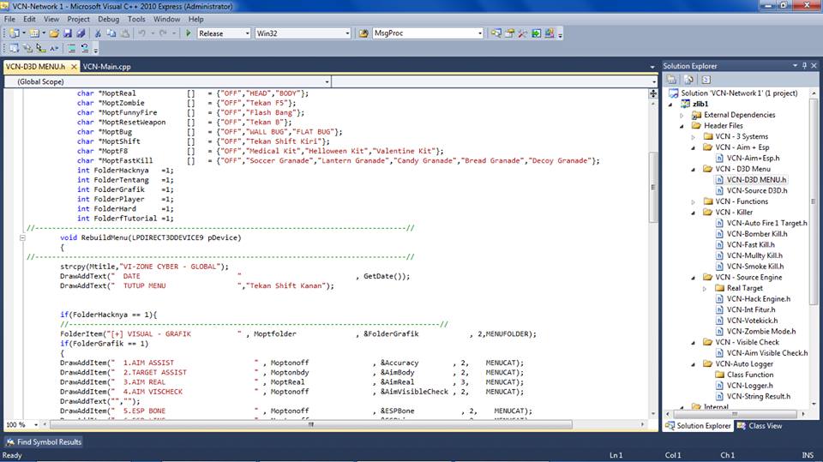Click the Display Word Completion icon
The width and height of the screenshot is (823, 462).
point(54,48)
